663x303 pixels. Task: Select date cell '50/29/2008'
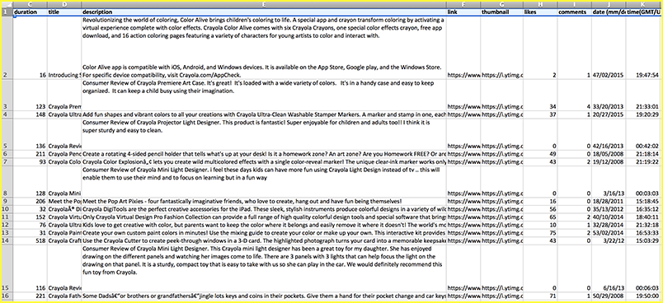(609, 296)
